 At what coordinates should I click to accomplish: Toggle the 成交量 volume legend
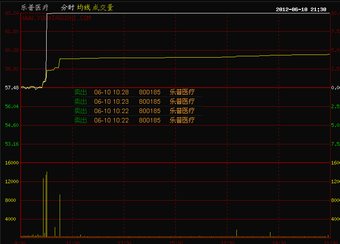pos(103,8)
